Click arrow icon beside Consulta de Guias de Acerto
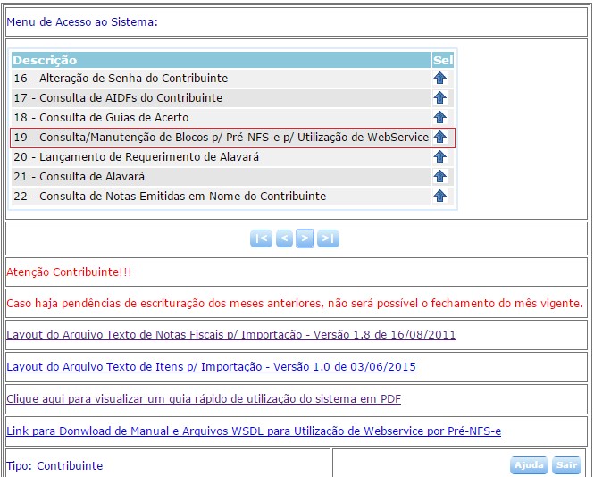Screen dimensions: 594x477 click(439, 118)
